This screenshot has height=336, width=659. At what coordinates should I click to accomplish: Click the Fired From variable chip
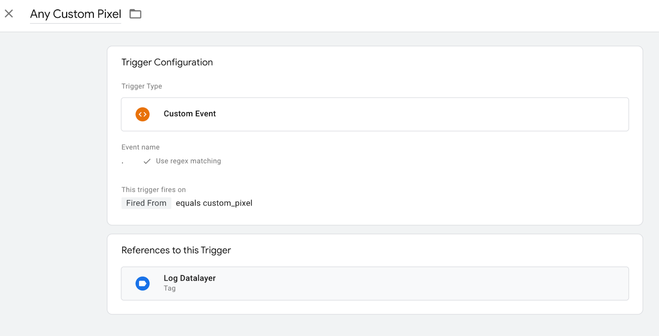tap(146, 203)
